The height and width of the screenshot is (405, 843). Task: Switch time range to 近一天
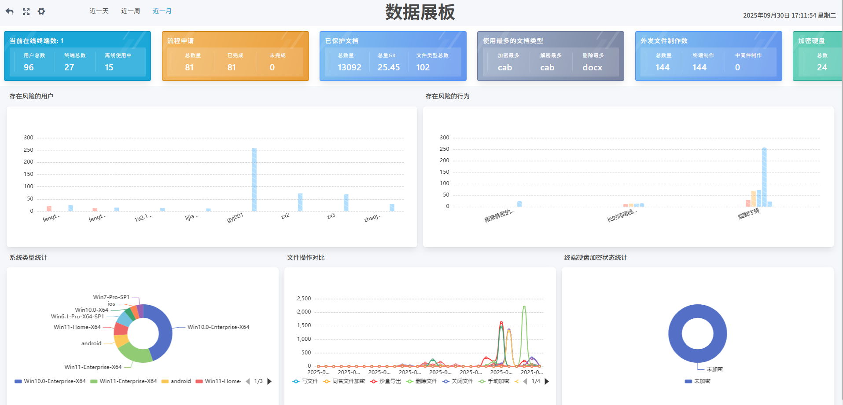(x=99, y=11)
